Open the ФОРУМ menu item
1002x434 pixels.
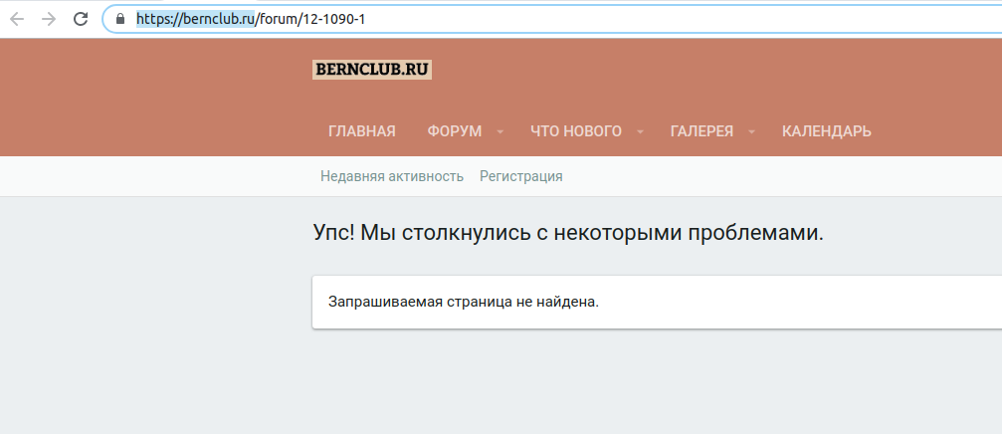[x=455, y=131]
